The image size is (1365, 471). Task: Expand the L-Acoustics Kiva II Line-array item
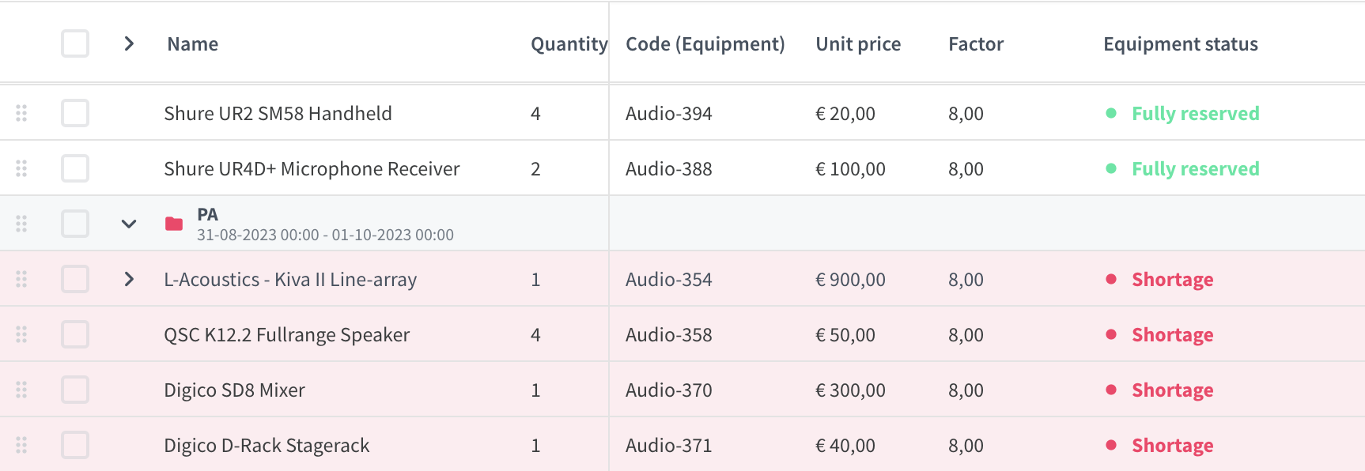click(x=129, y=279)
